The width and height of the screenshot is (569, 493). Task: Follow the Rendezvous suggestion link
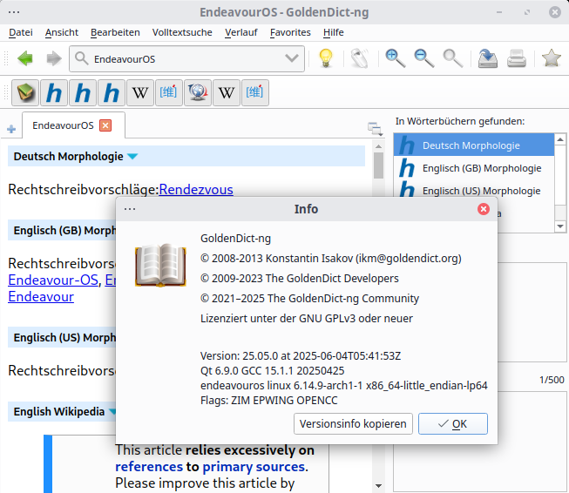(x=196, y=189)
